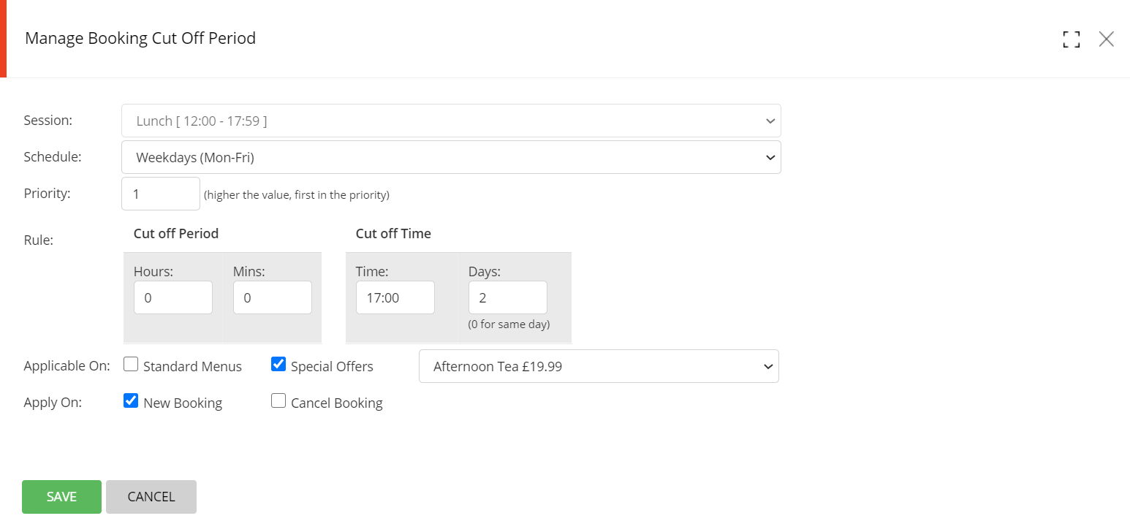Viewport: 1130px width, 532px height.
Task: Click the 'Priority:' label
Action: (49, 193)
